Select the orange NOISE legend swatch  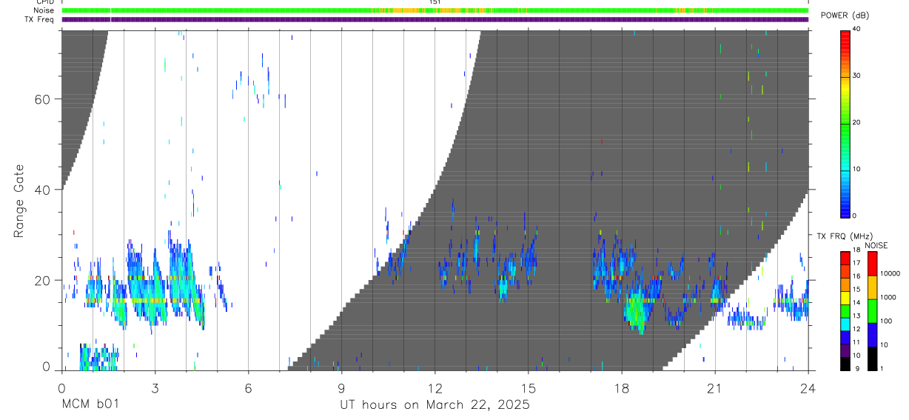[x=872, y=287]
